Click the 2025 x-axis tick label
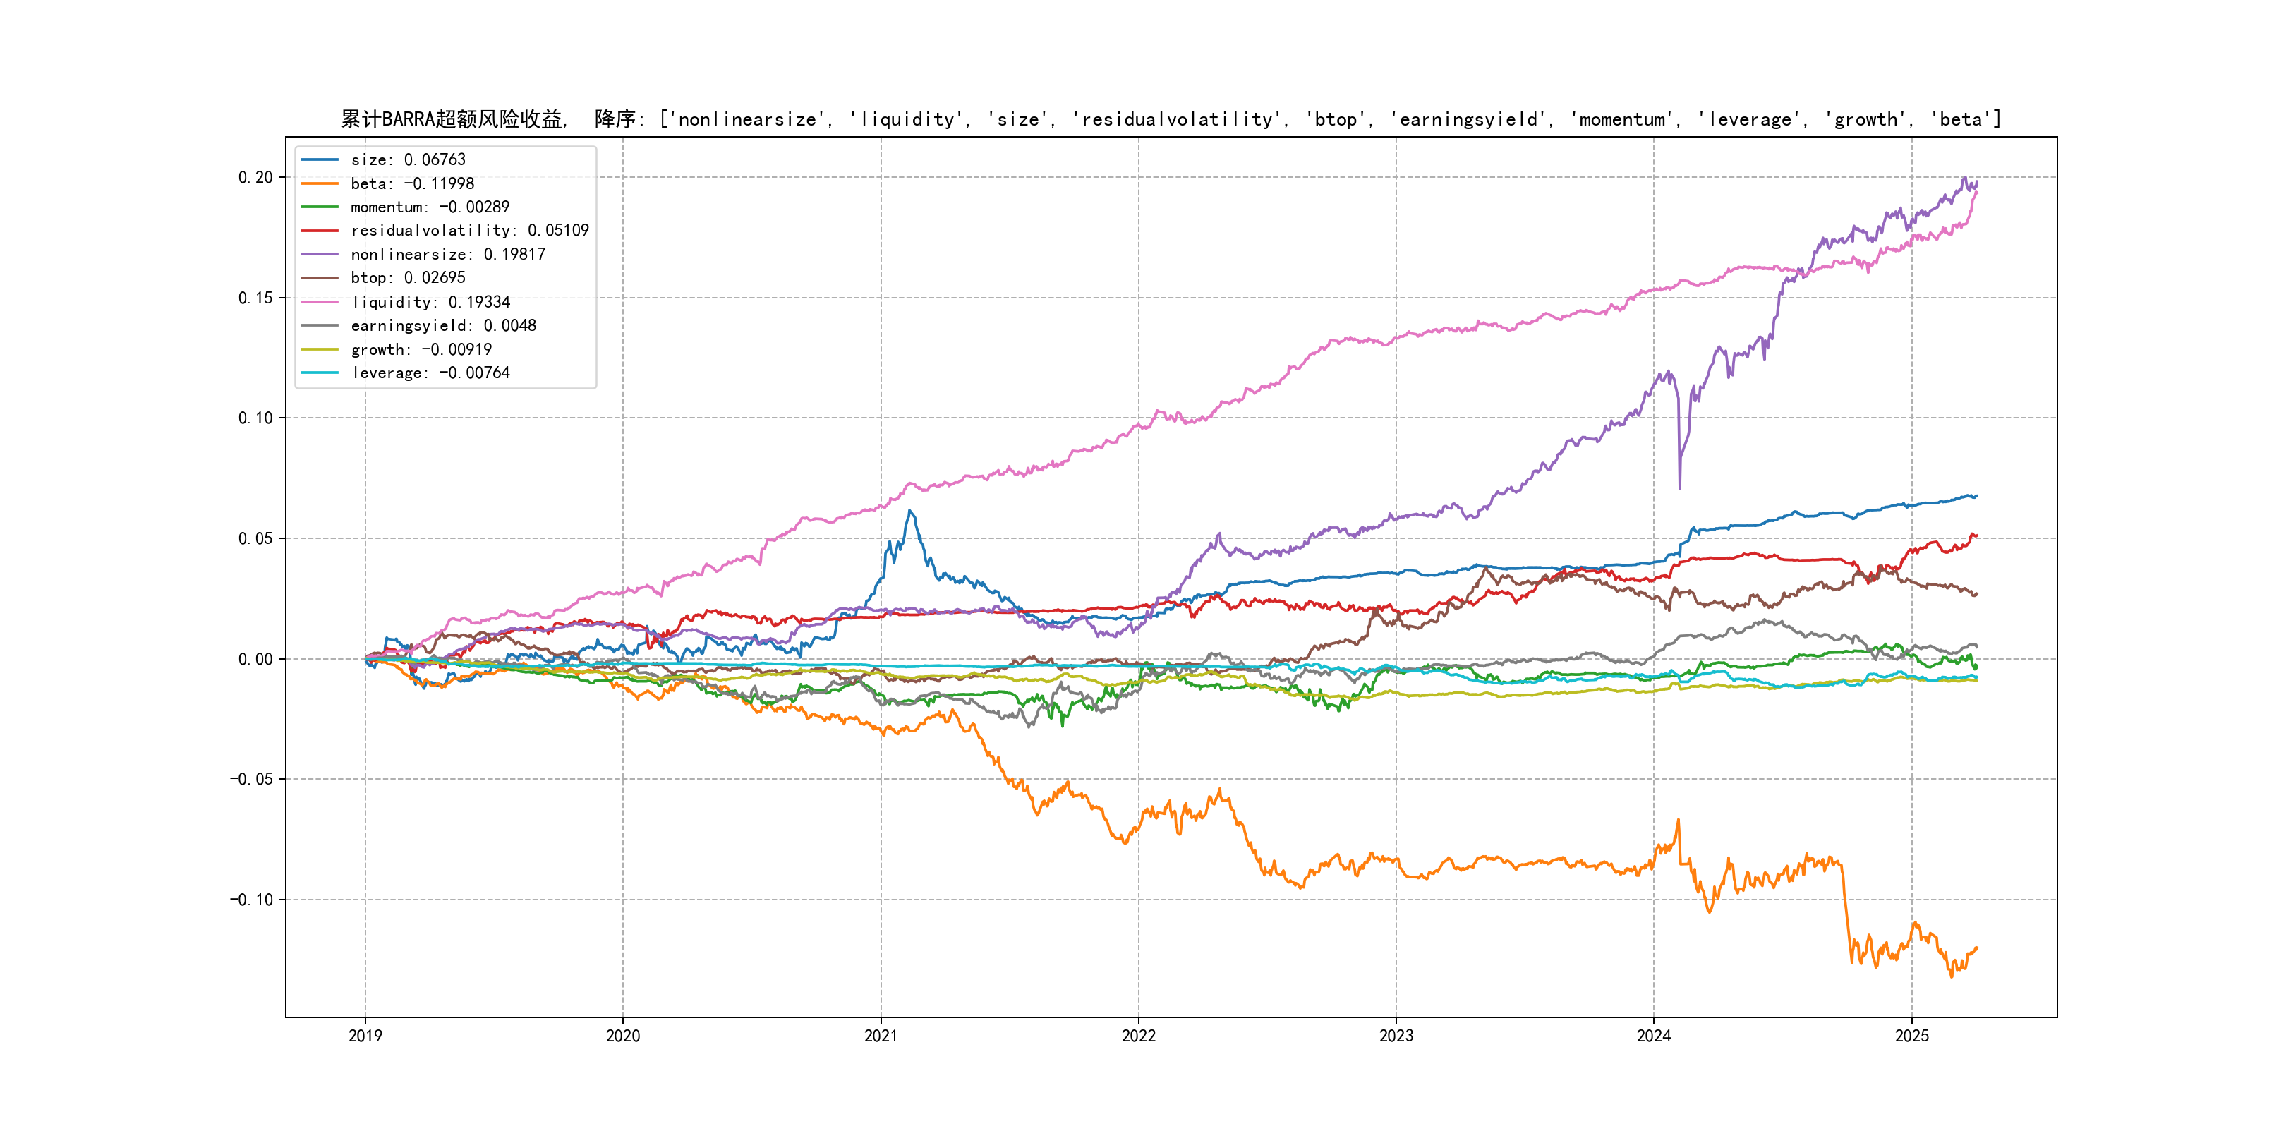The width and height of the screenshot is (2286, 1143). pyautogui.click(x=1911, y=1036)
